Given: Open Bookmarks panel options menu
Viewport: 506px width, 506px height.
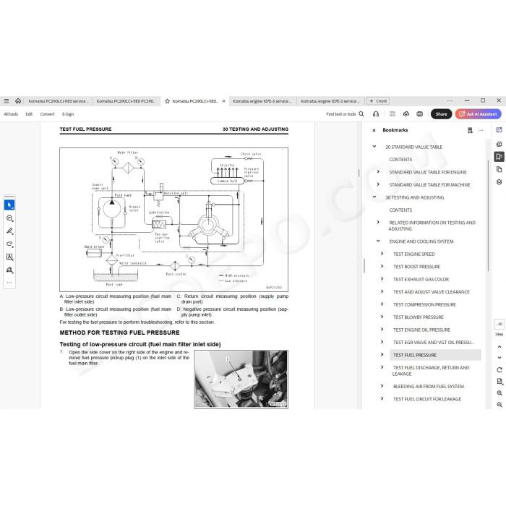Looking at the screenshot, I should click(x=481, y=130).
